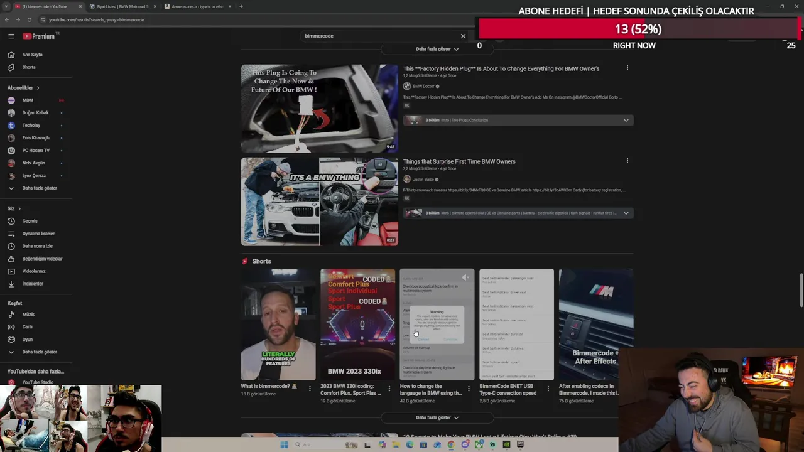Image resolution: width=804 pixels, height=452 pixels.
Task: Open Enis Kirazoğlu channel in sidebar
Action: [36, 138]
